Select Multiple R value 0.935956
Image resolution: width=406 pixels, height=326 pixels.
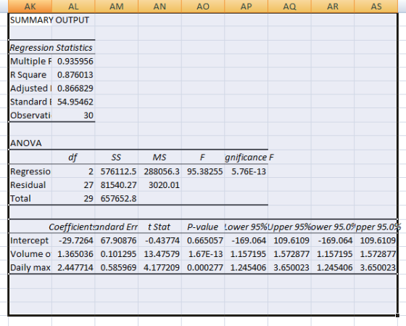[73, 61]
